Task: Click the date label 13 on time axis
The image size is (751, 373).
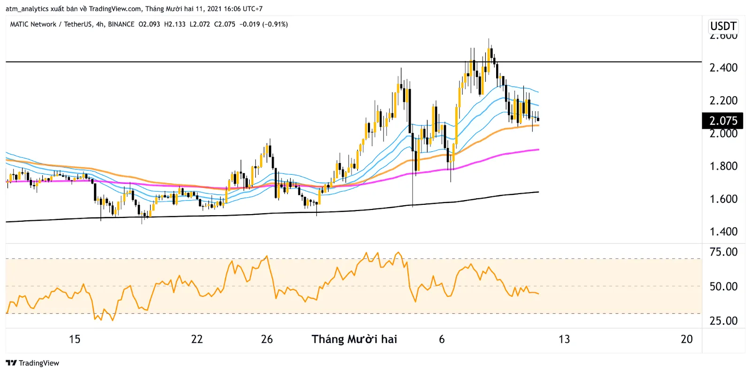Action: click(564, 339)
